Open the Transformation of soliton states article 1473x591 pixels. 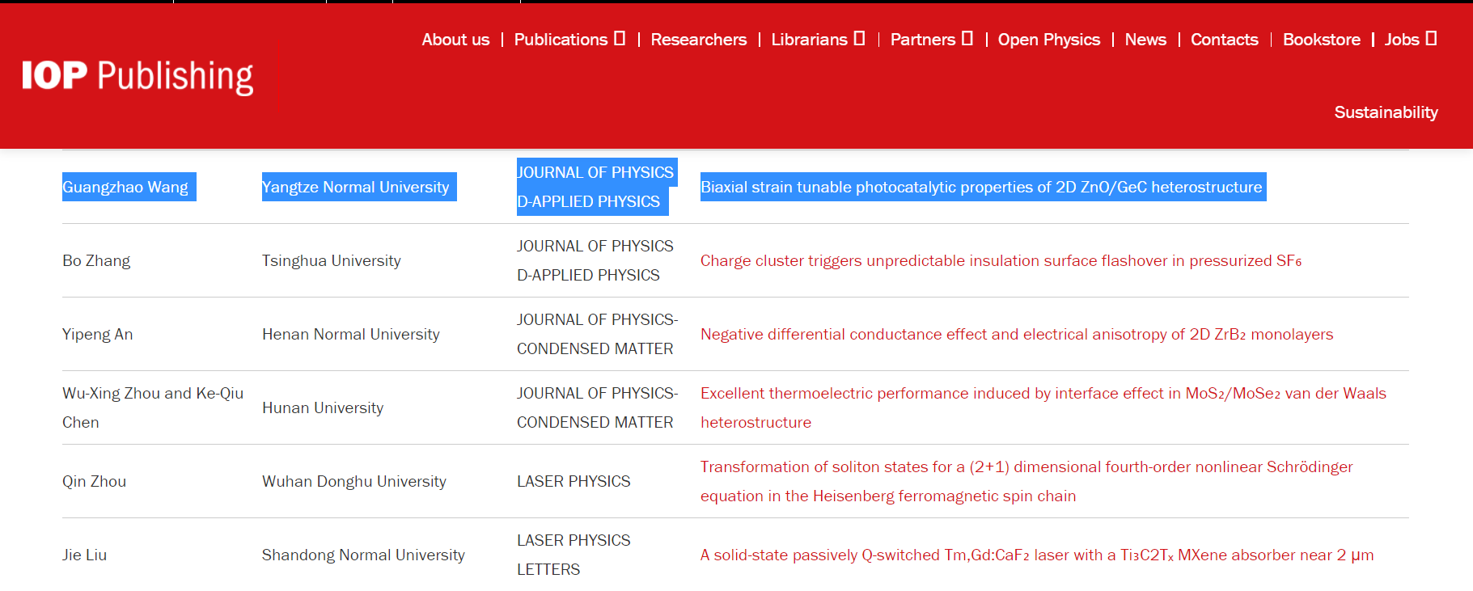point(1026,467)
